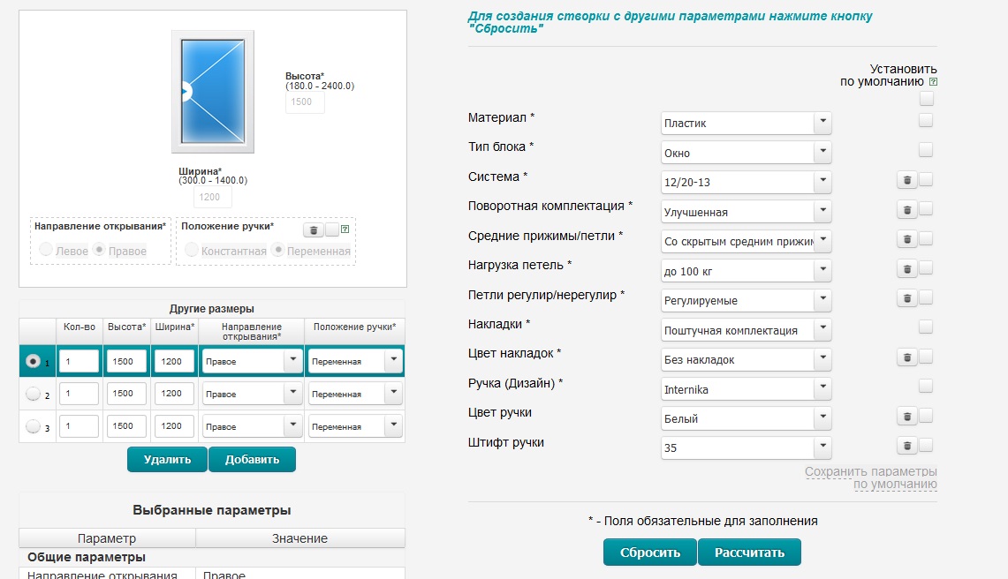This screenshot has width=1008, height=579.
Task: Click trash icon for Нагрузка петель
Action: [906, 269]
